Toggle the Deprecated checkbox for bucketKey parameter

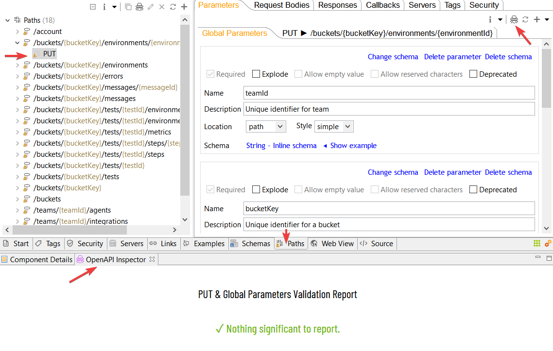pyautogui.click(x=473, y=190)
